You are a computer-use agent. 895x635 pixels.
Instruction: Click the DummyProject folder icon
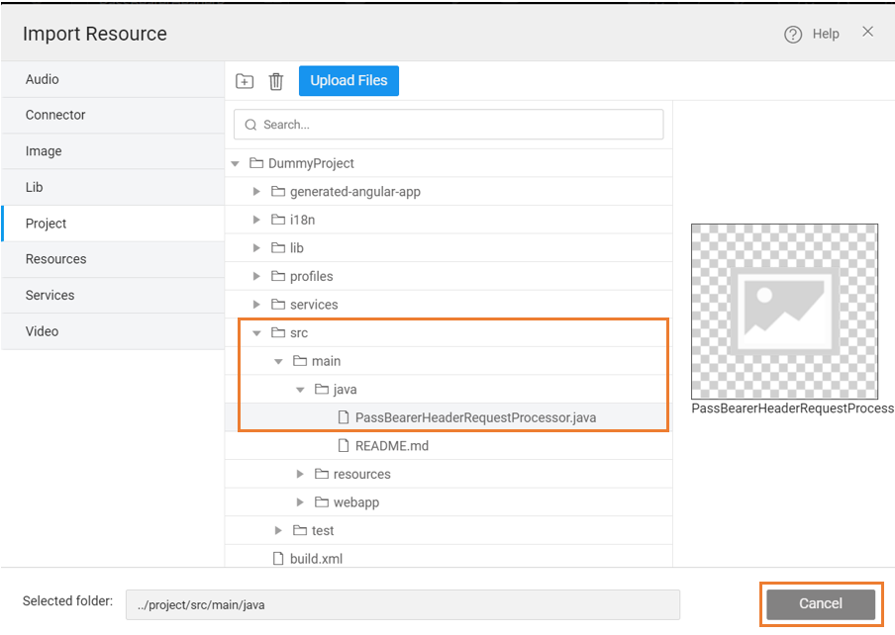pos(256,163)
